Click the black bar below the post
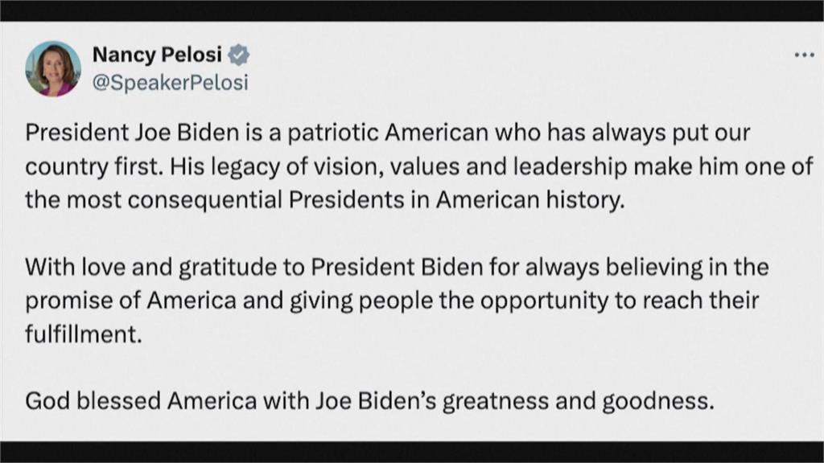The height and width of the screenshot is (463, 824). (412, 452)
